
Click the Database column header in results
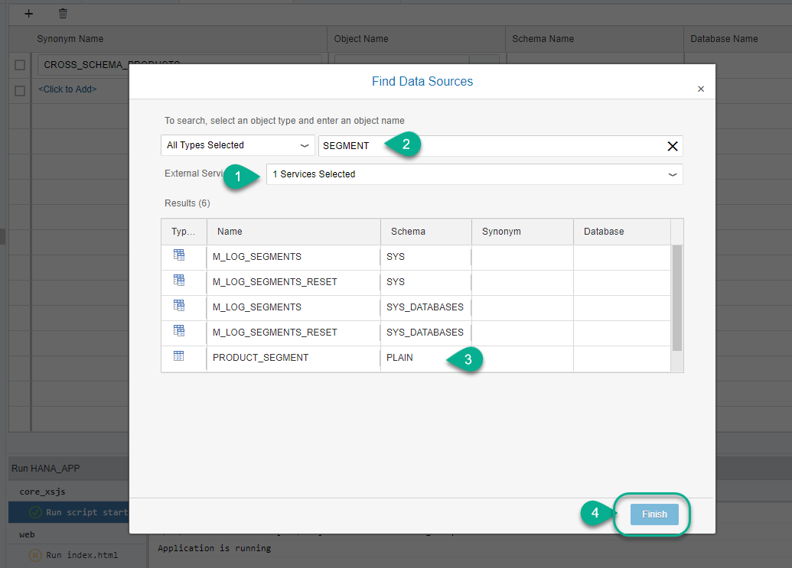[622, 232]
